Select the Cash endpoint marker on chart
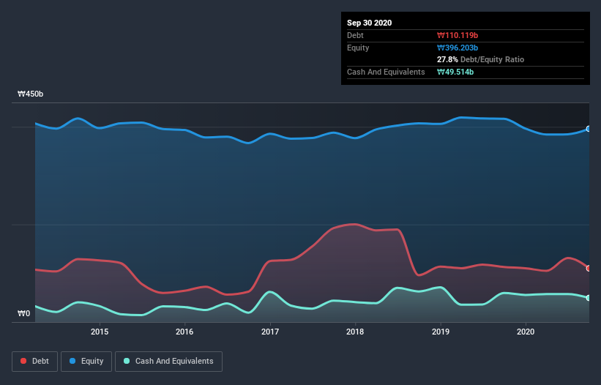The height and width of the screenshot is (385, 601). tap(589, 298)
